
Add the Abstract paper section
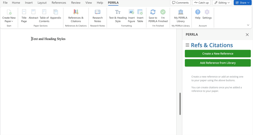33,14
